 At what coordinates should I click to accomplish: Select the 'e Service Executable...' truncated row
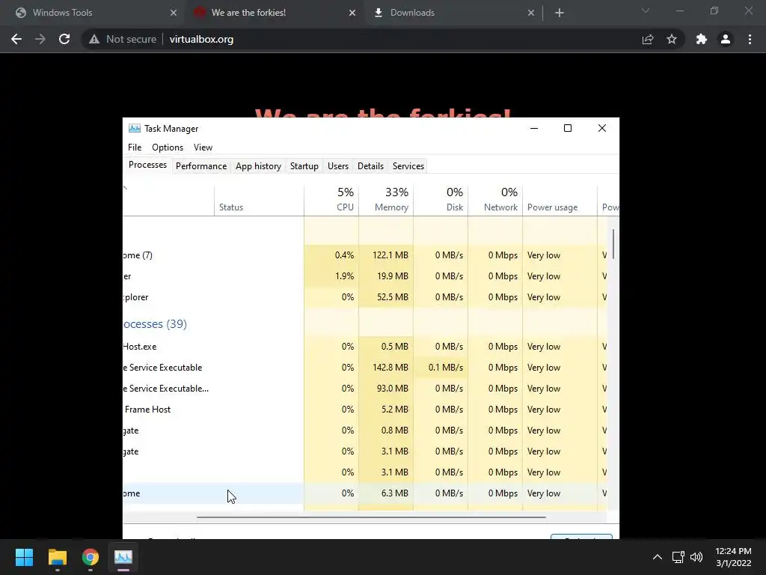click(x=364, y=389)
